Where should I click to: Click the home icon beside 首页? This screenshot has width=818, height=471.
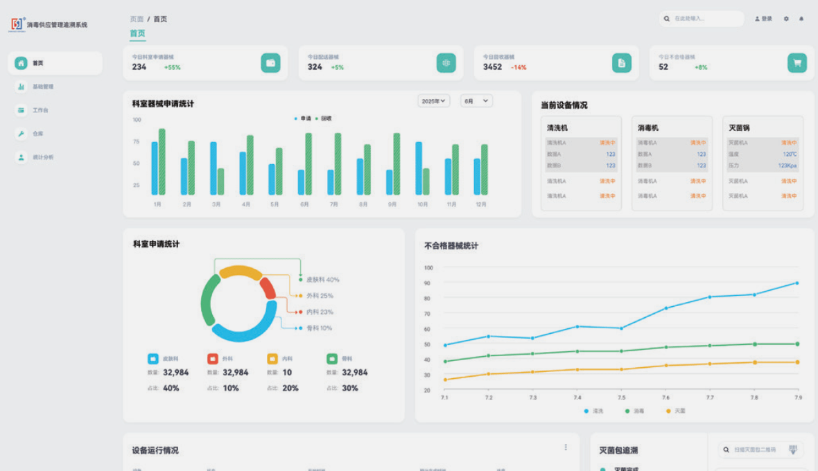(21, 63)
